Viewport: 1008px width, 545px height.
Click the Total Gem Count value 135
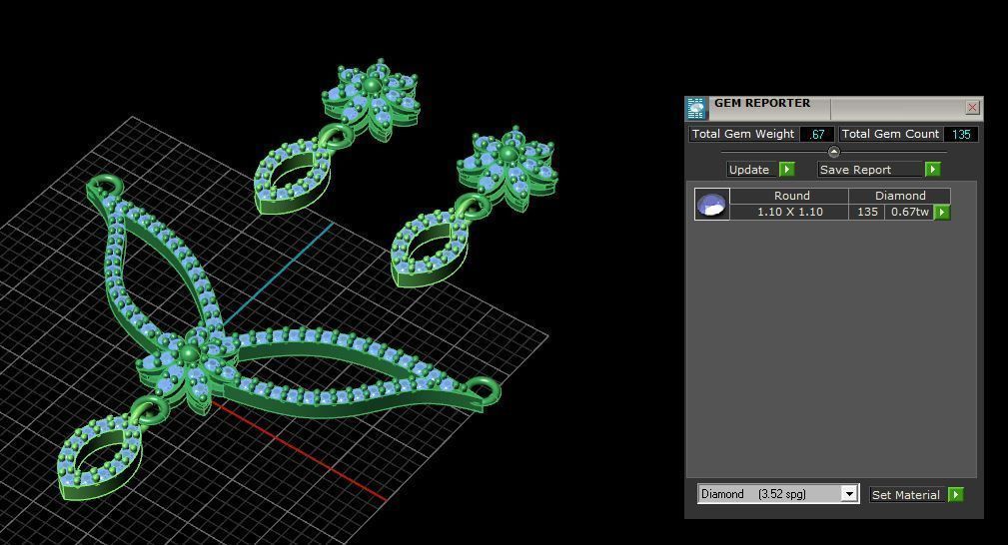click(x=961, y=135)
